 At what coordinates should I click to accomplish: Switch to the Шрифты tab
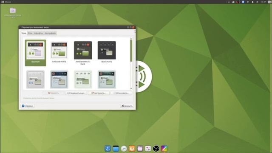click(x=38, y=33)
